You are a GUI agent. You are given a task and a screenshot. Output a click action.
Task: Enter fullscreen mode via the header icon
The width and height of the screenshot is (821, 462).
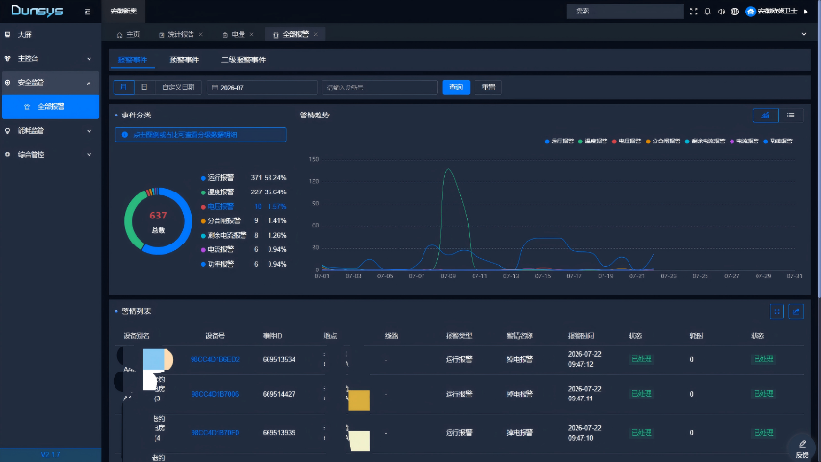point(693,11)
